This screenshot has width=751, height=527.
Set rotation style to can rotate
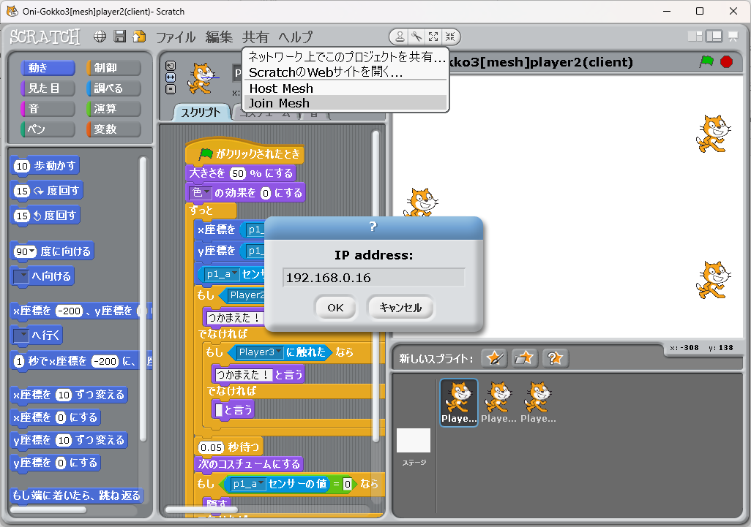pos(171,66)
